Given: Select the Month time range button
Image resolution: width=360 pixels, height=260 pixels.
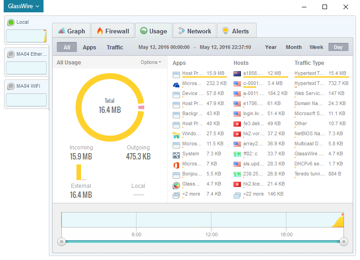Looking at the screenshot, I should coord(294,48).
